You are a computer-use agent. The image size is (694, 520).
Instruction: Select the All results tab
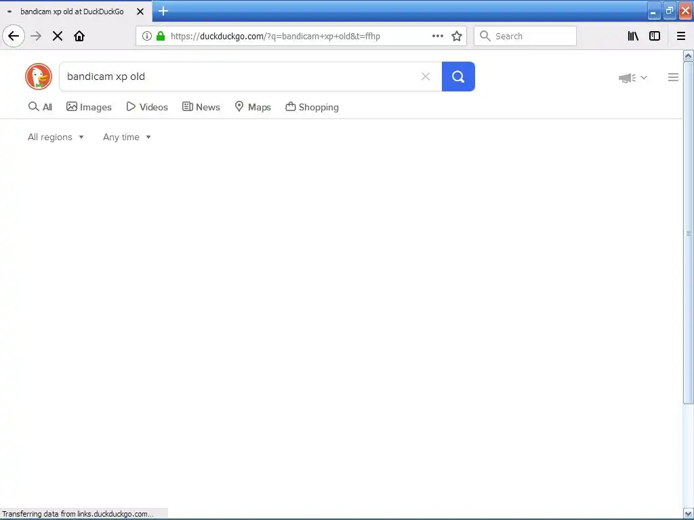(x=40, y=107)
